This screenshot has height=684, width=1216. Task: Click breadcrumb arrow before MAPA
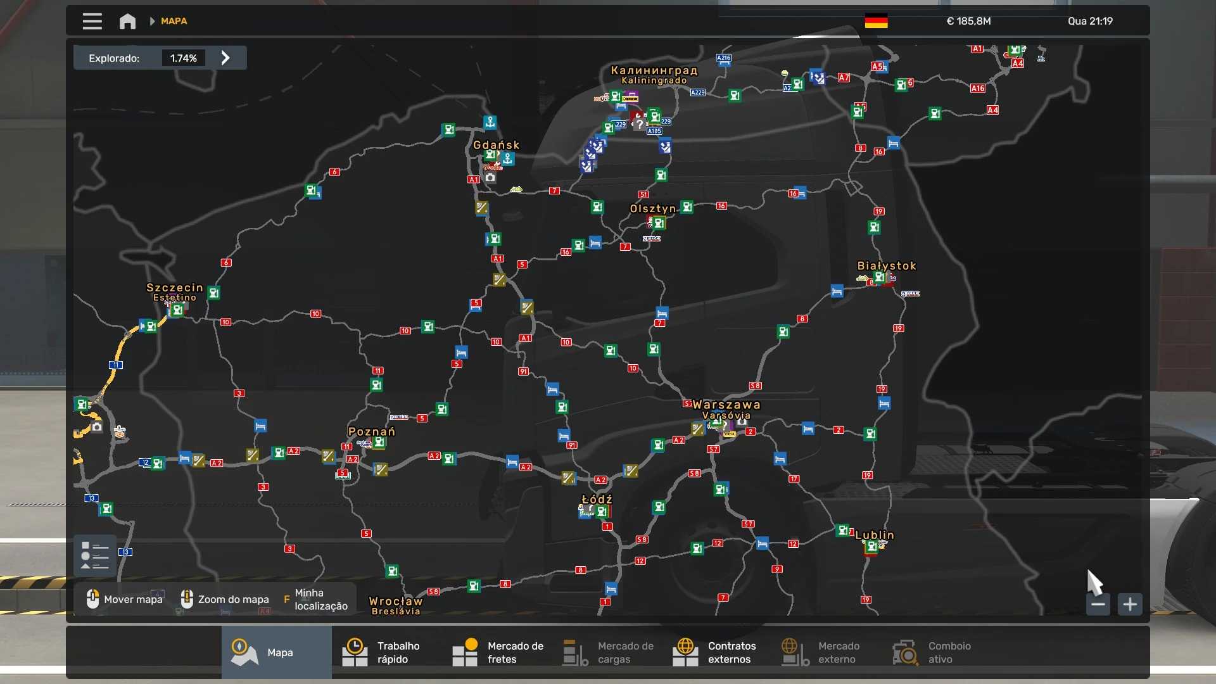pos(152,21)
